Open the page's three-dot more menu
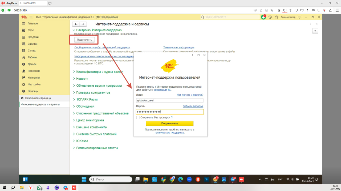The height and width of the screenshot is (191, 341). 311,24
